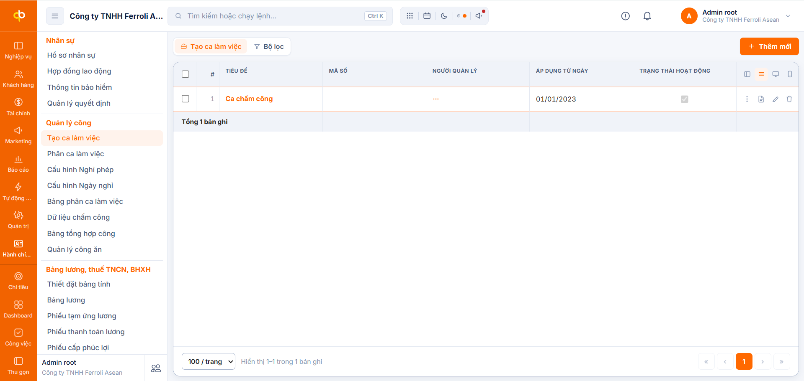Edit Ca chấm công with pencil icon
The width and height of the screenshot is (804, 381).
775,99
